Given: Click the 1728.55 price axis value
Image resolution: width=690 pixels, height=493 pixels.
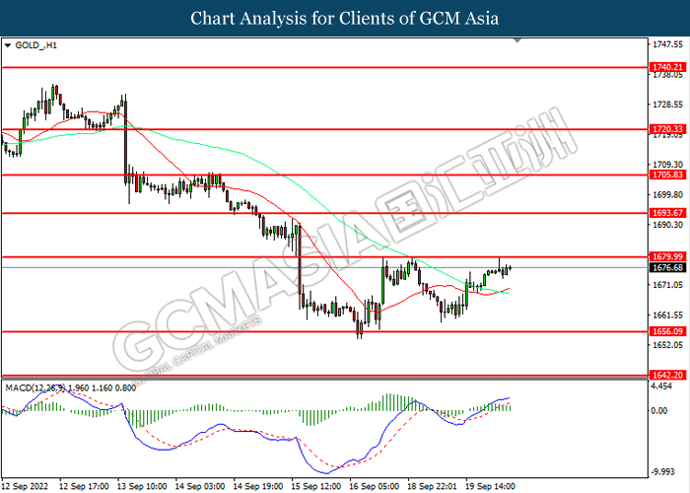Looking at the screenshot, I should (668, 105).
